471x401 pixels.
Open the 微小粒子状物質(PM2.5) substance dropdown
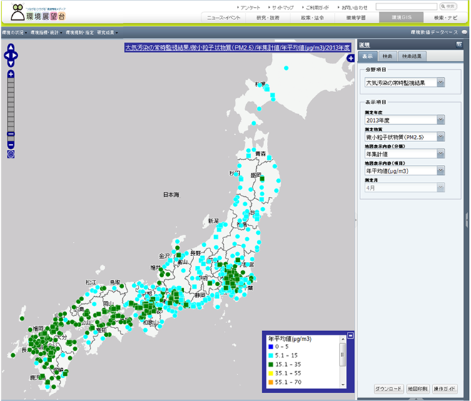point(440,136)
